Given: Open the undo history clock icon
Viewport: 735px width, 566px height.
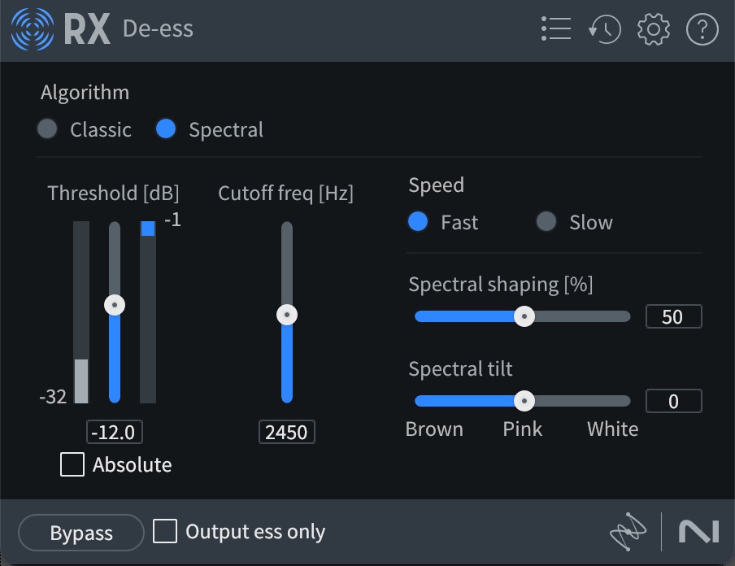Looking at the screenshot, I should tap(605, 29).
